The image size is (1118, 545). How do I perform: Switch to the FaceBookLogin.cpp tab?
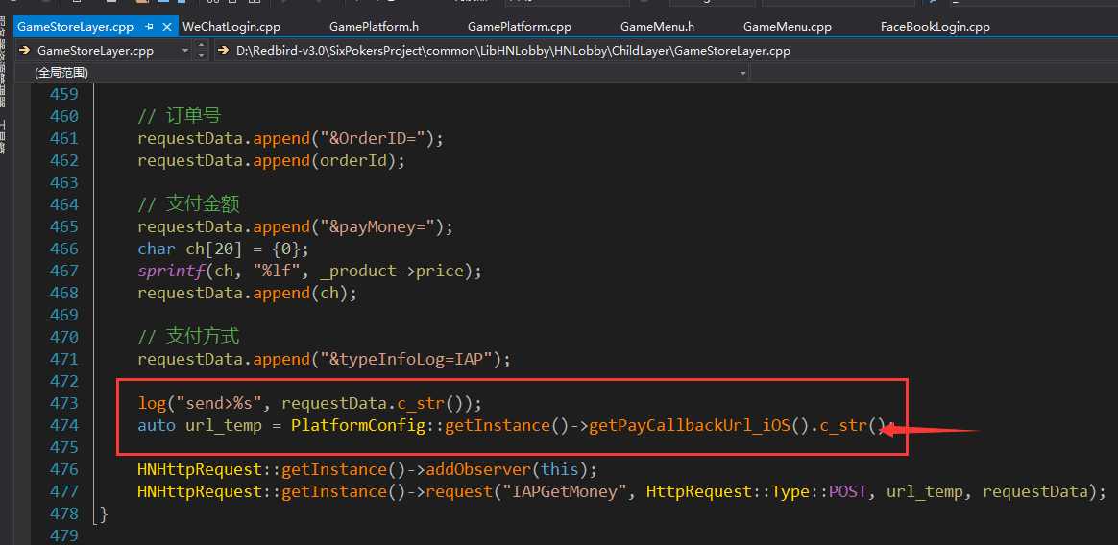coord(935,27)
